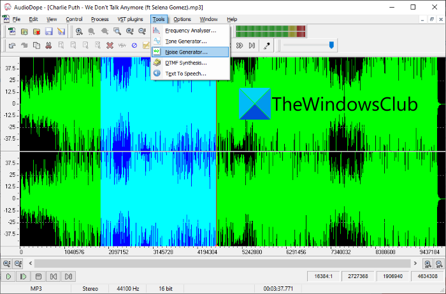Screen dimensions: 446x294
Task: Click the 4634308 selection end field
Action: tap(428, 276)
